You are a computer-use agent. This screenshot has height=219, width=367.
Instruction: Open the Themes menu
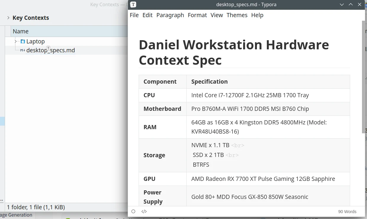[237, 15]
